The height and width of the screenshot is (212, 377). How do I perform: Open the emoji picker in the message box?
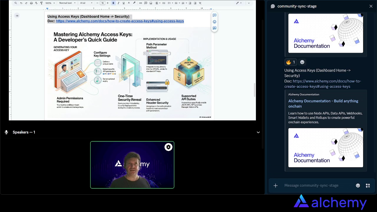pos(358,185)
